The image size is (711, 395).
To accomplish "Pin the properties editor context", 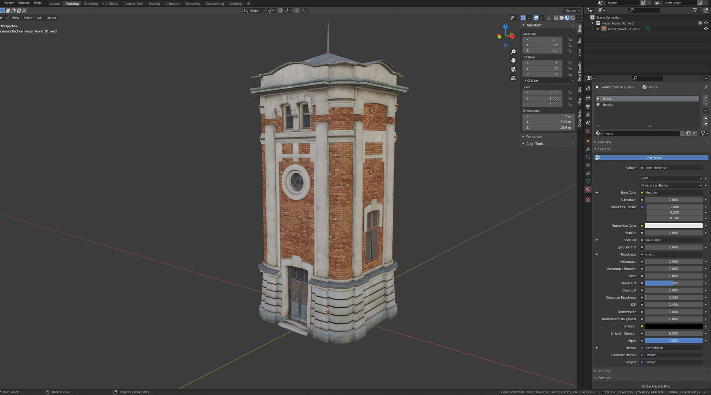I will (x=706, y=87).
